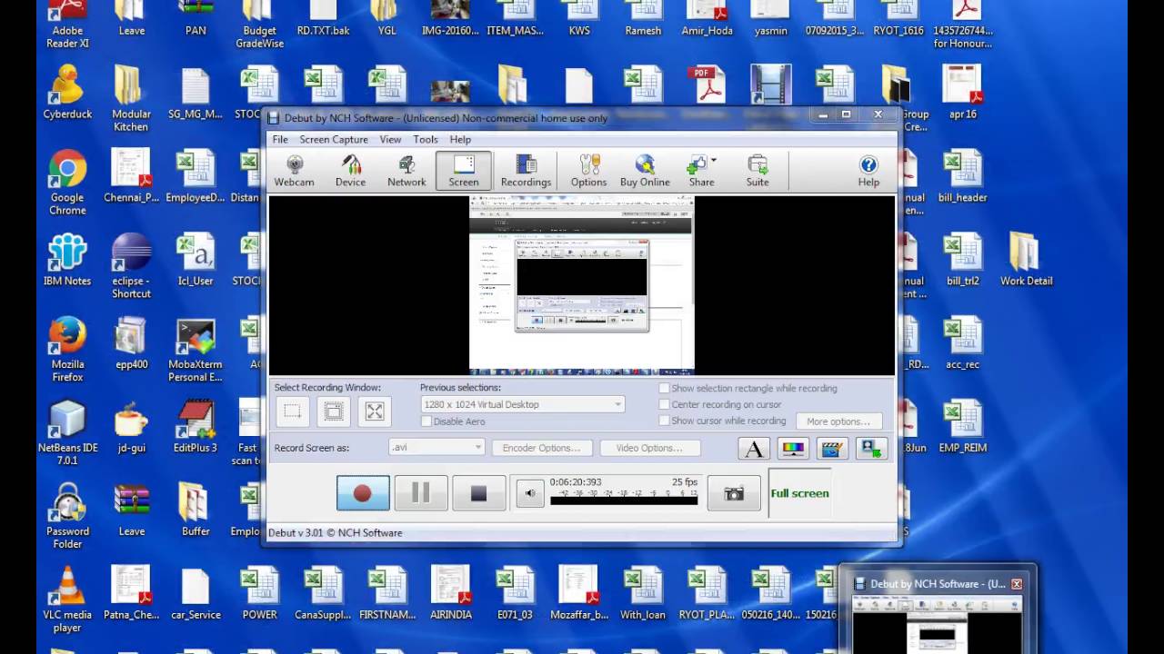Open the video effects clapperboard icon
The height and width of the screenshot is (654, 1164).
pos(831,448)
